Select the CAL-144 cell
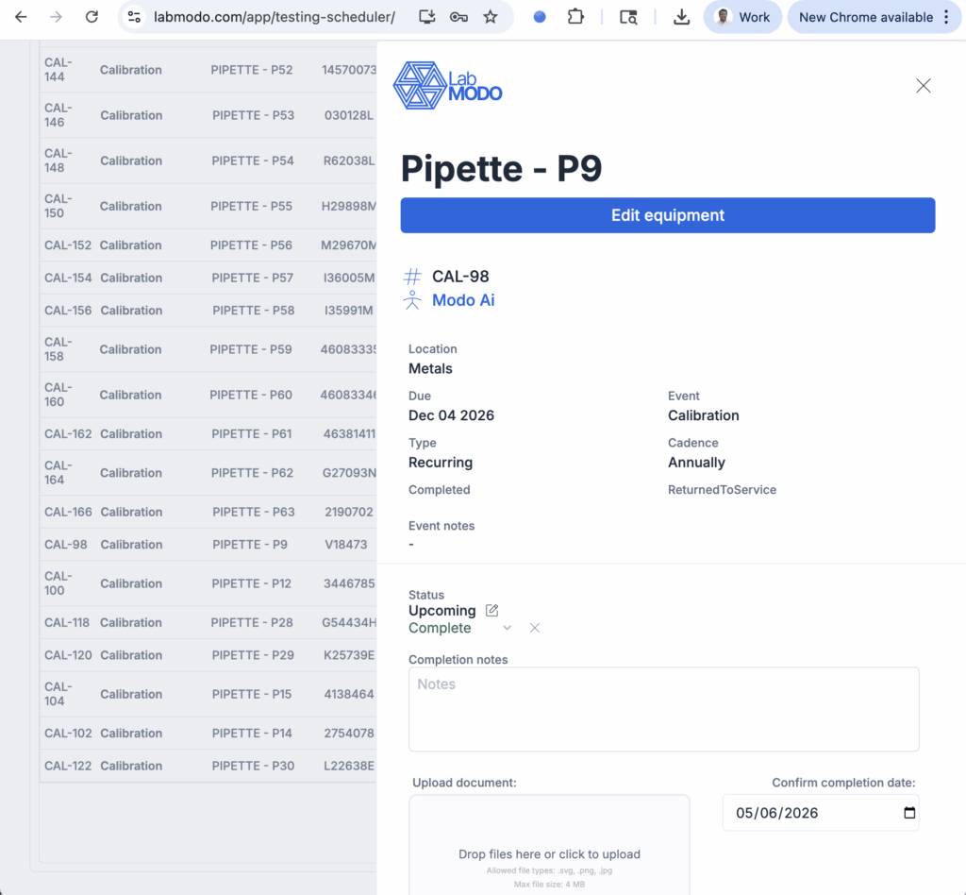 pyautogui.click(x=58, y=70)
